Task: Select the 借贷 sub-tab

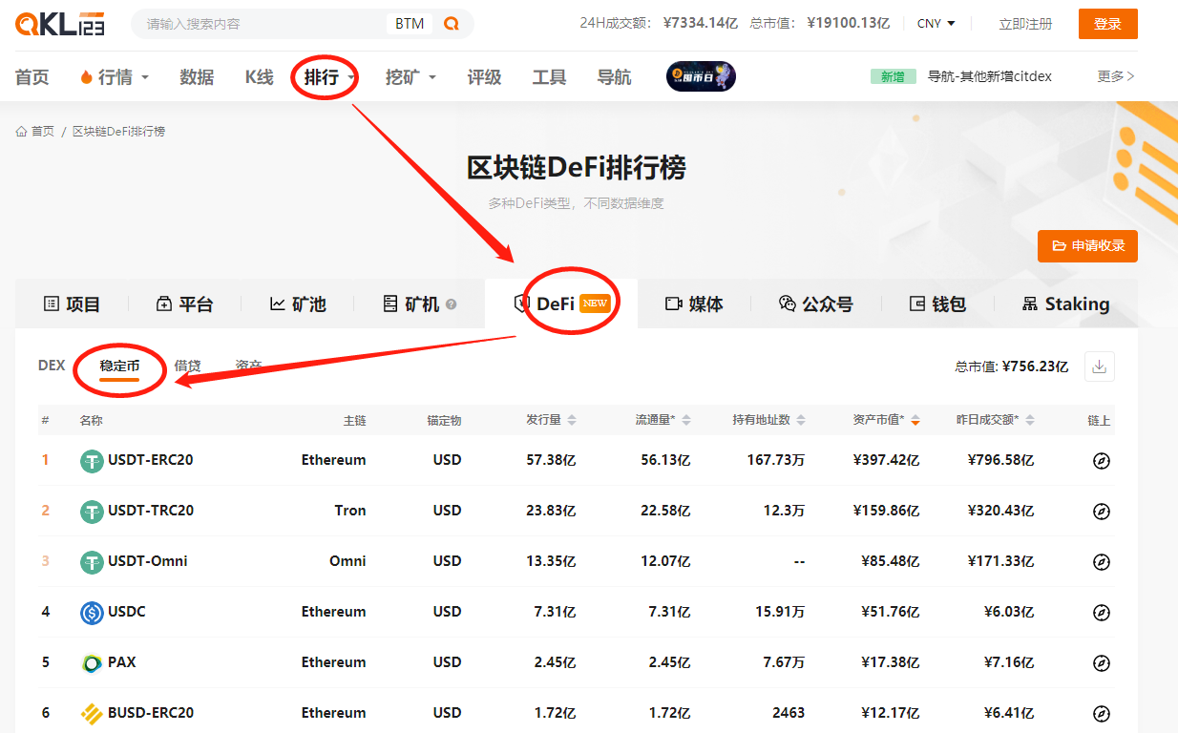Action: [187, 366]
